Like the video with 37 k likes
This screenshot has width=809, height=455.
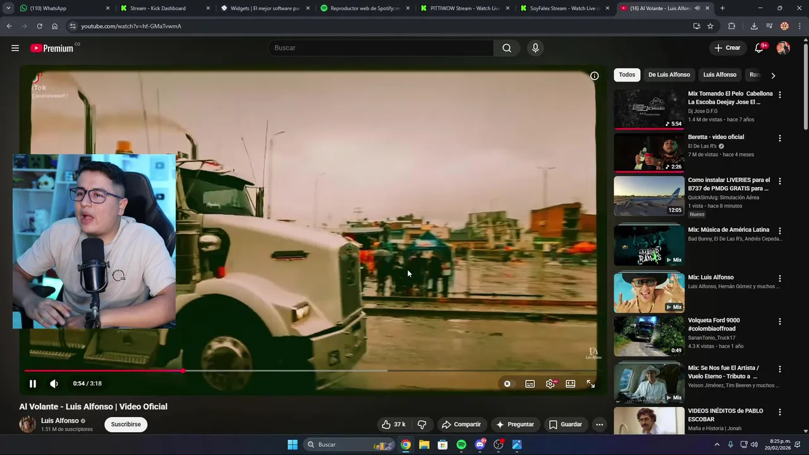point(393,425)
